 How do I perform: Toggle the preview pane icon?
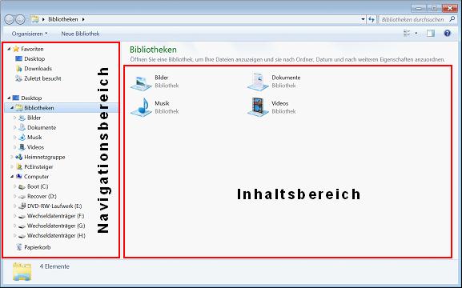(431, 34)
